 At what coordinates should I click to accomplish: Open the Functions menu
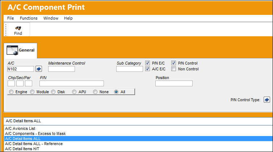tap(29, 18)
